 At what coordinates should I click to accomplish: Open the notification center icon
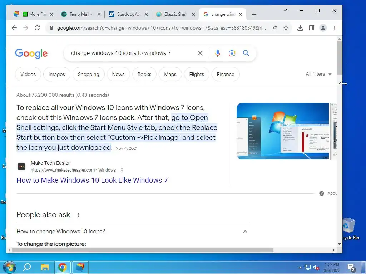pyautogui.click(x=351, y=268)
